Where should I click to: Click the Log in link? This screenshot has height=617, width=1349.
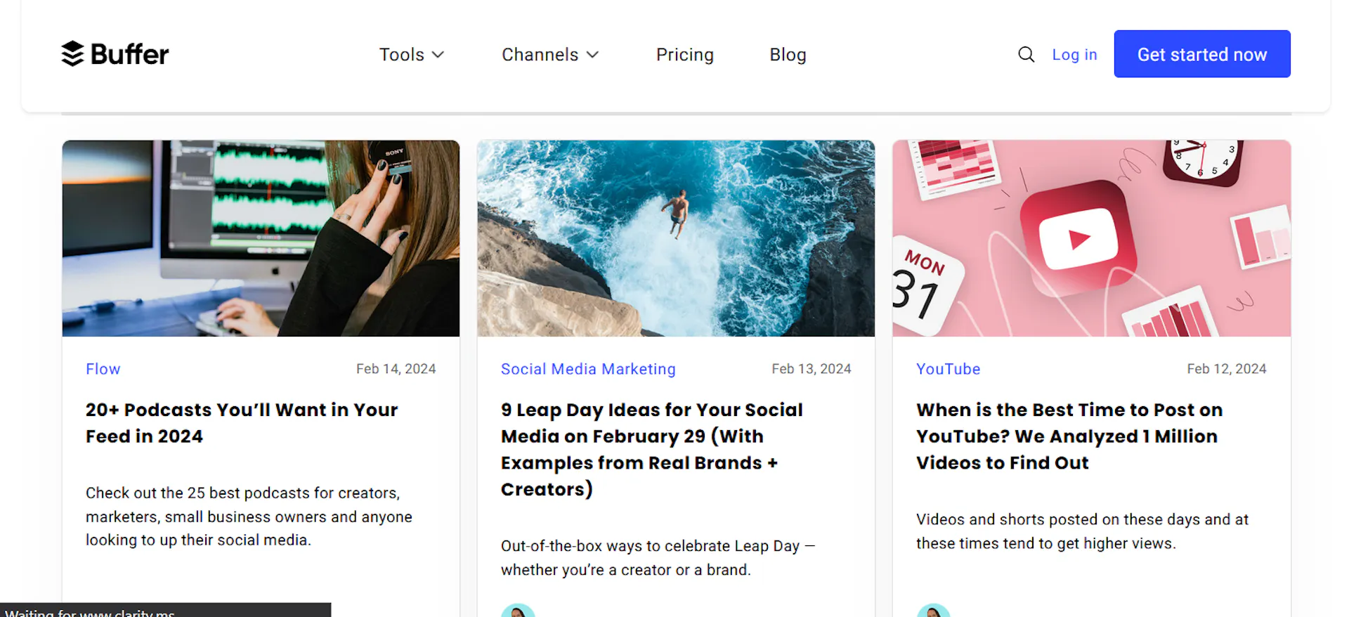[x=1074, y=55]
